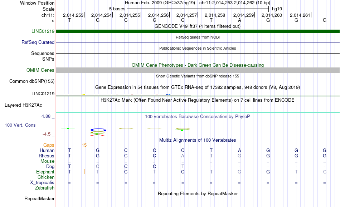Click the hg19 label beside the scale bar
340x207 pixels.
[277, 9]
